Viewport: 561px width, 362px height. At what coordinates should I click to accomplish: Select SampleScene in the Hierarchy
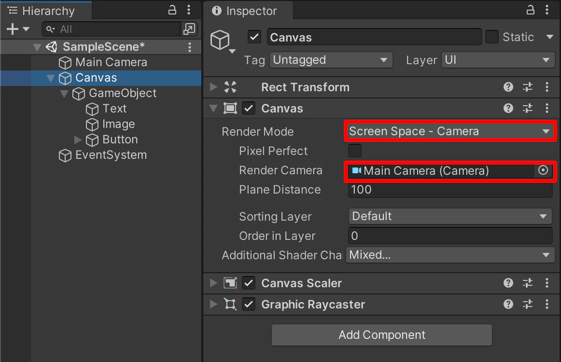(x=104, y=47)
